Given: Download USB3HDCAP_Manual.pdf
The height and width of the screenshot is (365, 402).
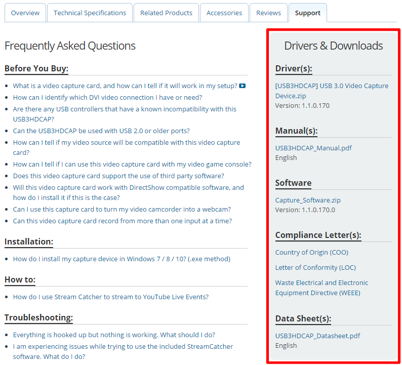Looking at the screenshot, I should click(x=313, y=148).
